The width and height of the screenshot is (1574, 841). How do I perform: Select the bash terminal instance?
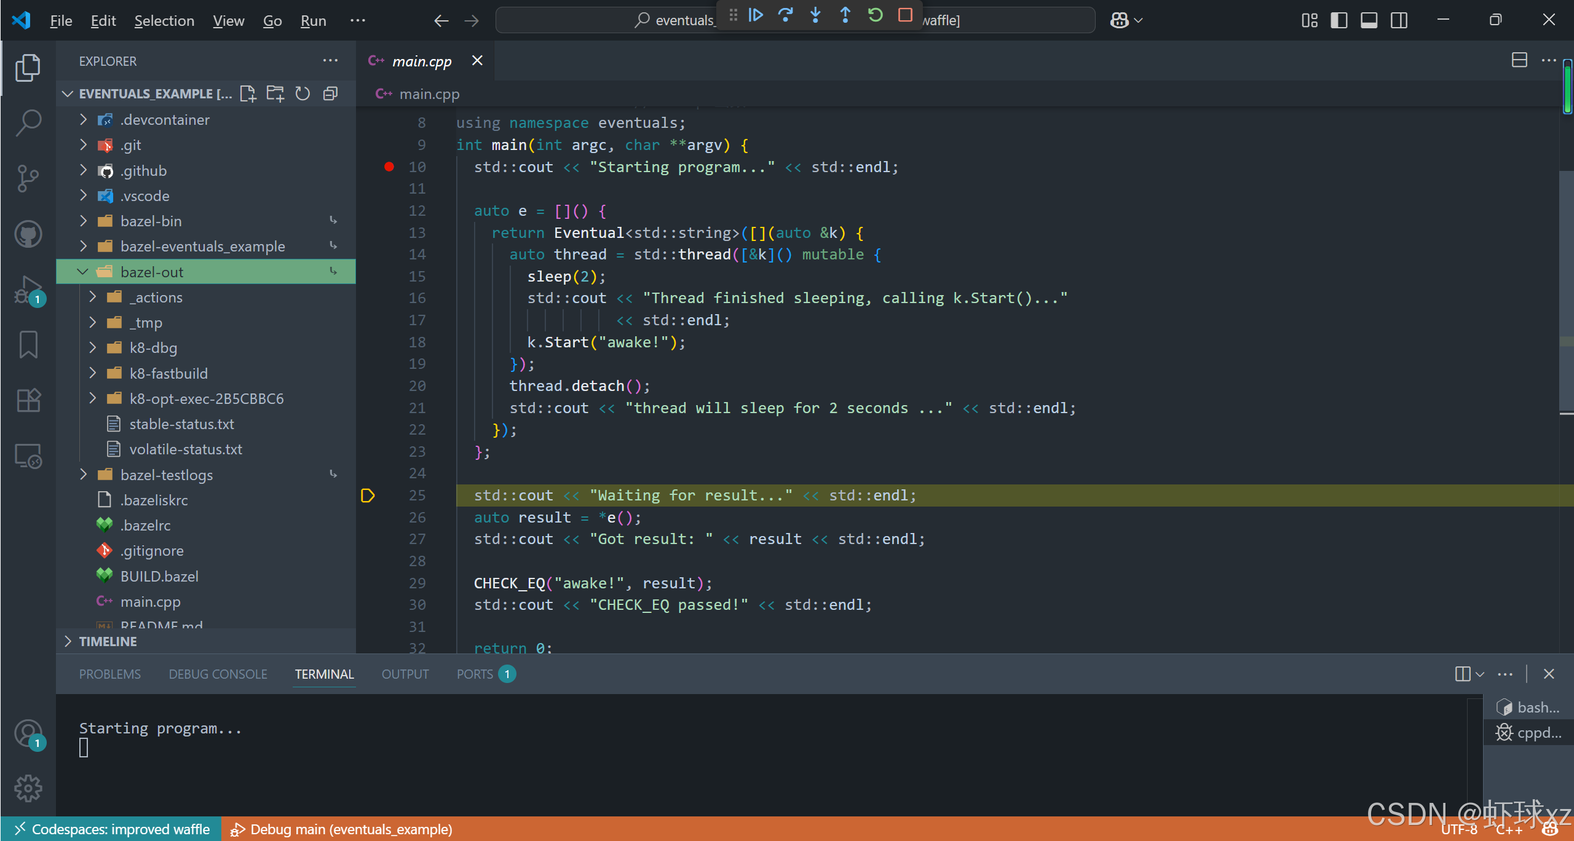pos(1527,707)
